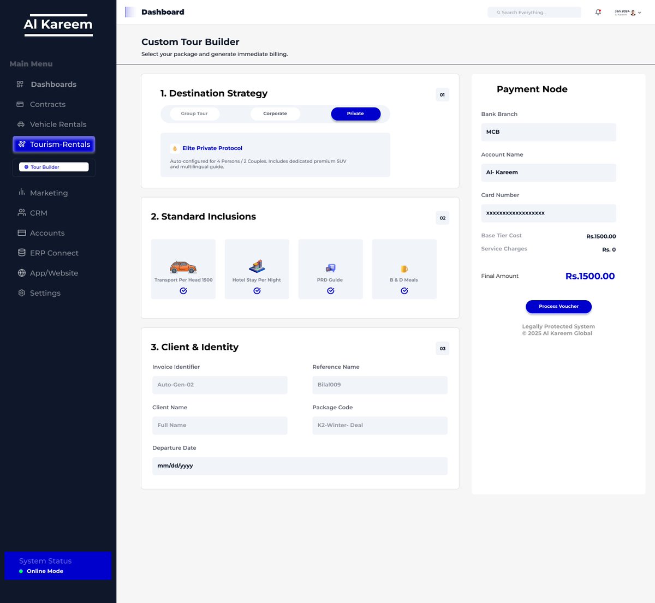Click the Search Everything field
The height and width of the screenshot is (603, 655).
click(x=534, y=13)
